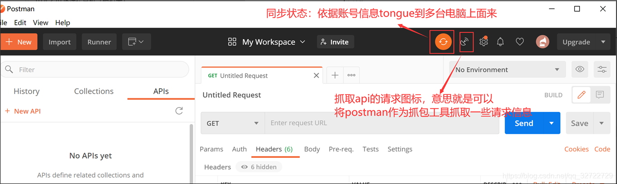Screen dimensions: 617x184
Task: Click the environment quick look eye icon
Action: pyautogui.click(x=580, y=69)
